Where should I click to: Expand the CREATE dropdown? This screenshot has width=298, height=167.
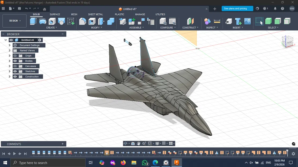(x=51, y=27)
